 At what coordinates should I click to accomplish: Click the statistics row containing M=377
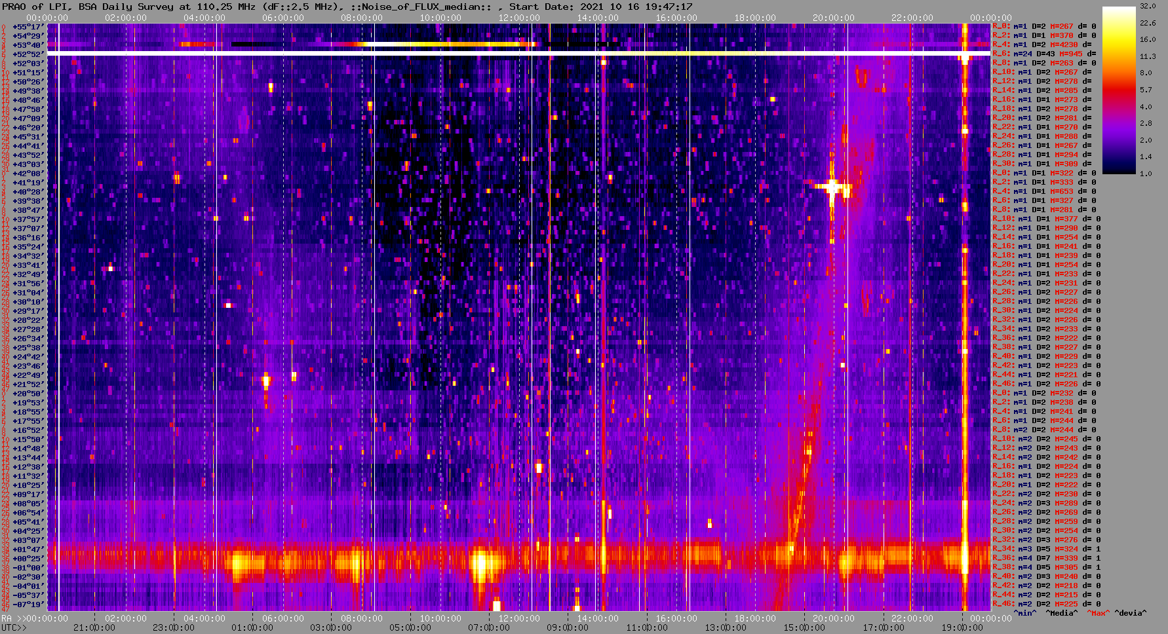click(x=1047, y=219)
